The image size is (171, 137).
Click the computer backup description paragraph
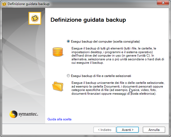coord(118,56)
